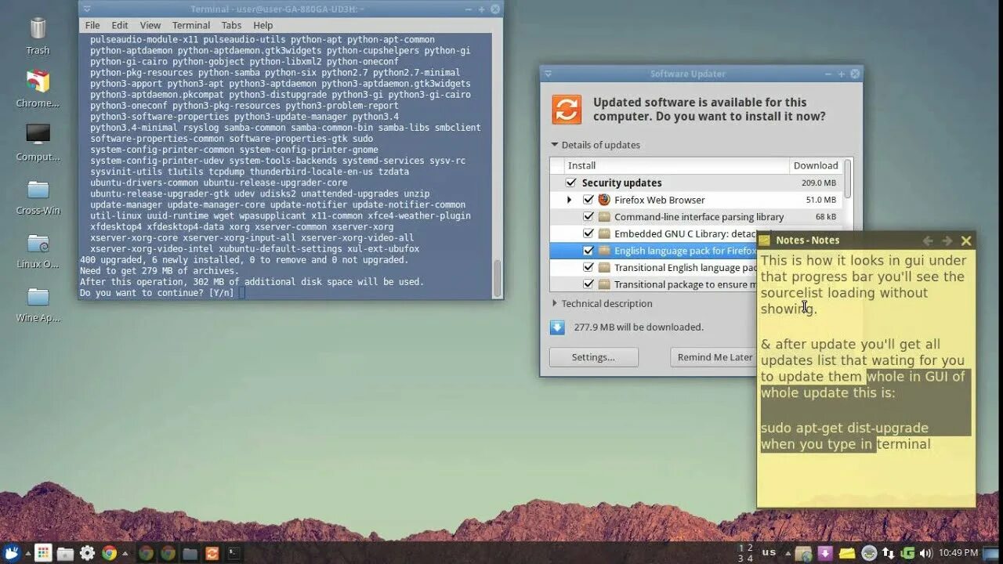Viewport: 1003px width, 564px height.
Task: Open the Xfce mouse application menu
Action: [x=11, y=553]
